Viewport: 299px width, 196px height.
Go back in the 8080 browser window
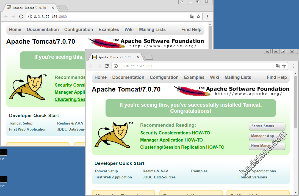pos(6,16)
